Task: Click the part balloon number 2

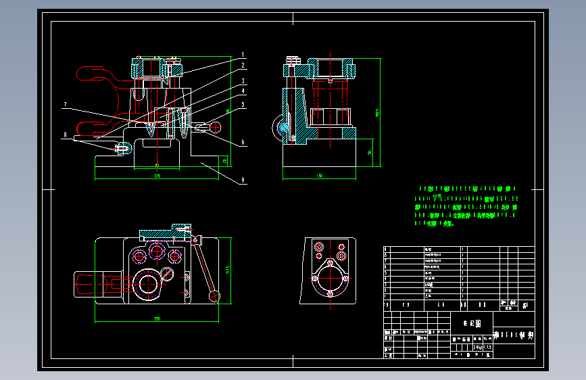Action: (243, 65)
